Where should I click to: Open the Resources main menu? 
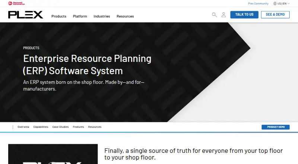tap(125, 16)
